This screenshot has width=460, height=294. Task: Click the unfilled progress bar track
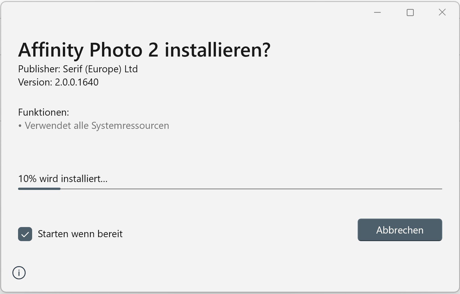pyautogui.click(x=251, y=189)
